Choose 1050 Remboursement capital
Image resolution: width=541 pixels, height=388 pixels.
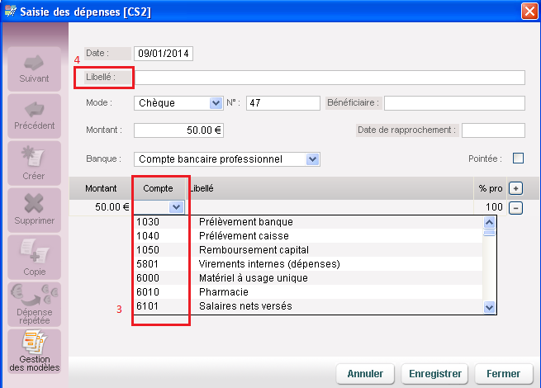(308, 250)
